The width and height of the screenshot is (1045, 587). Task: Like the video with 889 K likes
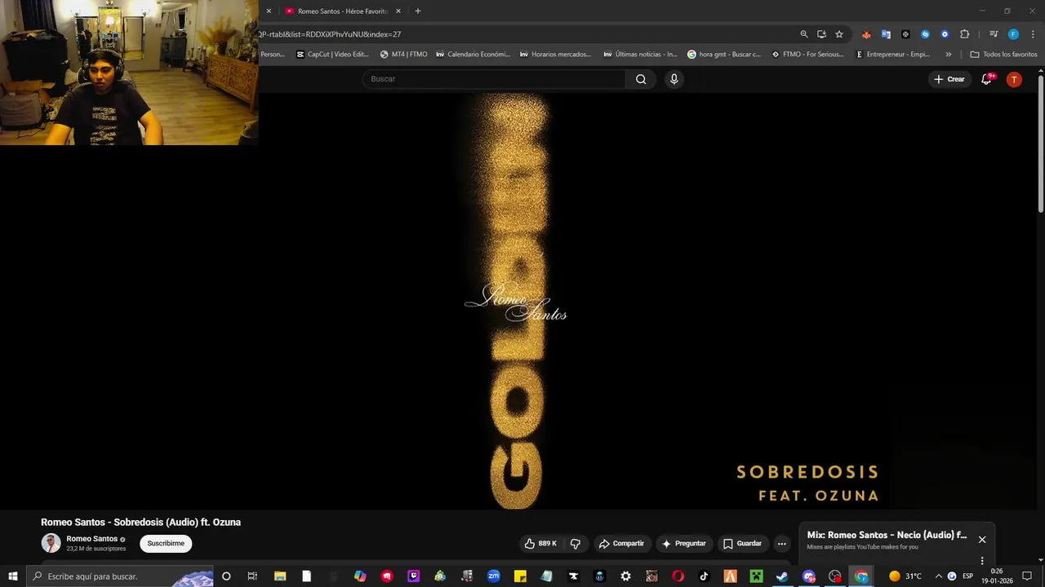[x=540, y=543]
